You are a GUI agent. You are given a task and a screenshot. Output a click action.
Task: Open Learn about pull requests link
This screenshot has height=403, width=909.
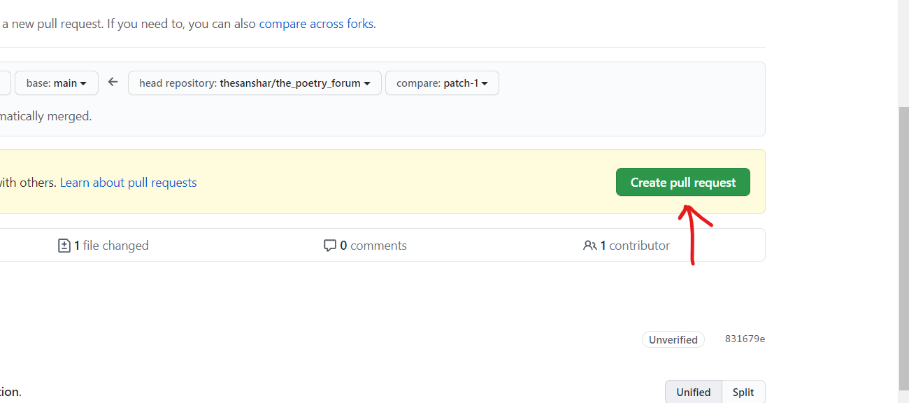pos(129,183)
